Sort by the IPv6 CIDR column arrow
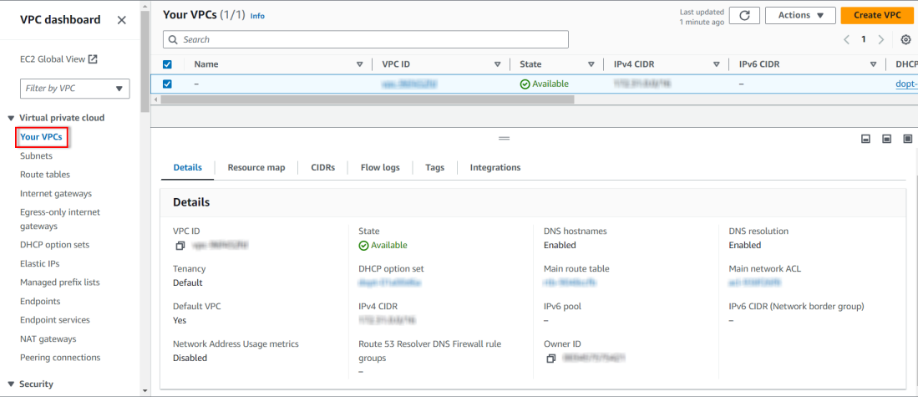918x397 pixels. click(874, 64)
